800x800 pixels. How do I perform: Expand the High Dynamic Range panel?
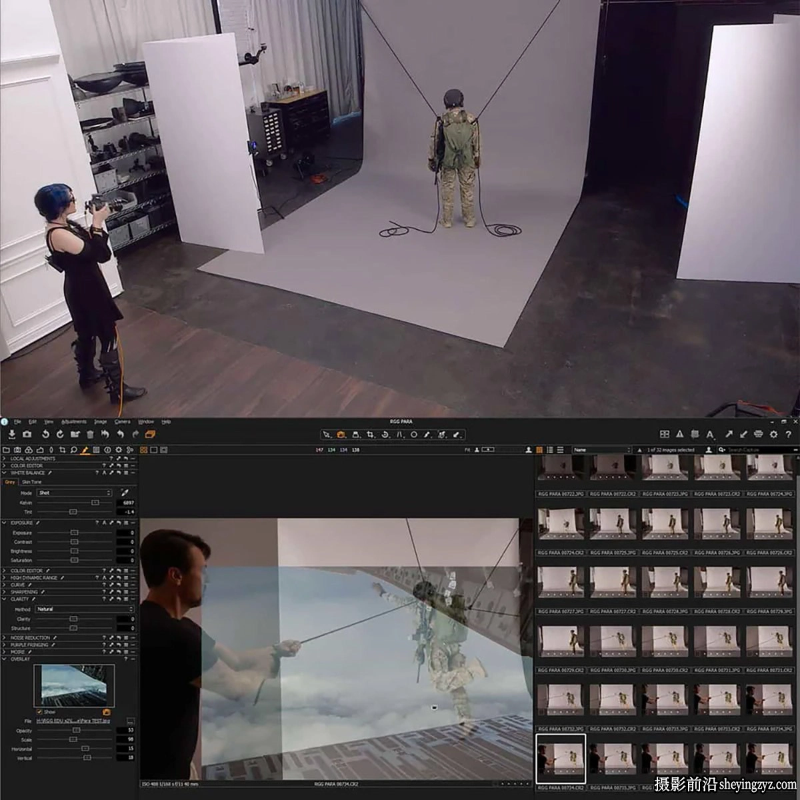[x=4, y=578]
